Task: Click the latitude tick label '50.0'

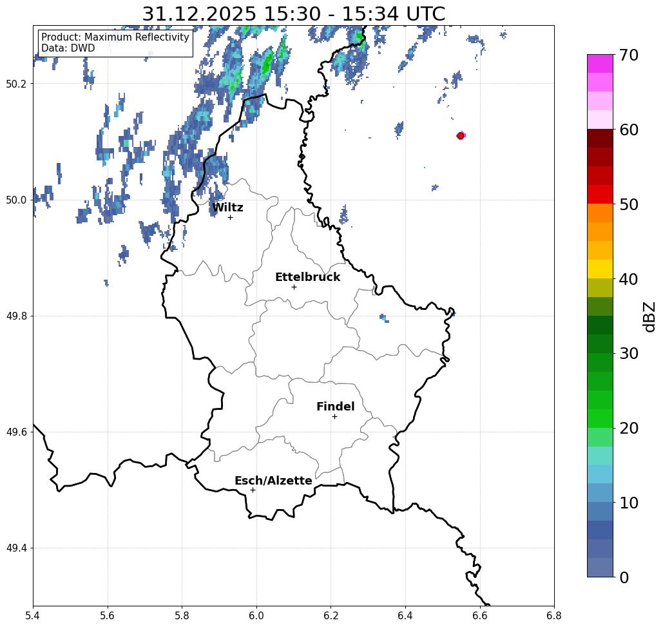Action: coord(16,200)
